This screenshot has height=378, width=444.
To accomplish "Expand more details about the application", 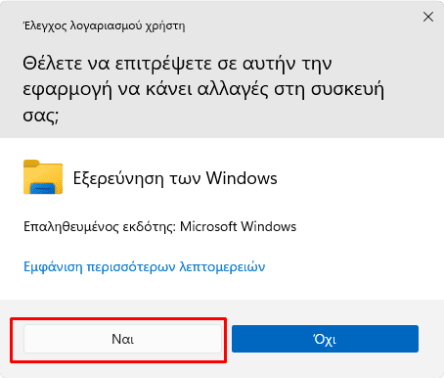I will (x=144, y=267).
